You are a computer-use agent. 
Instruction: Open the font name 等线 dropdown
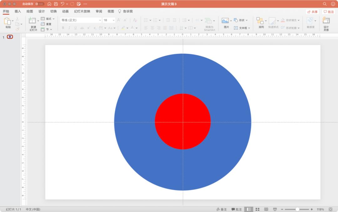point(100,20)
